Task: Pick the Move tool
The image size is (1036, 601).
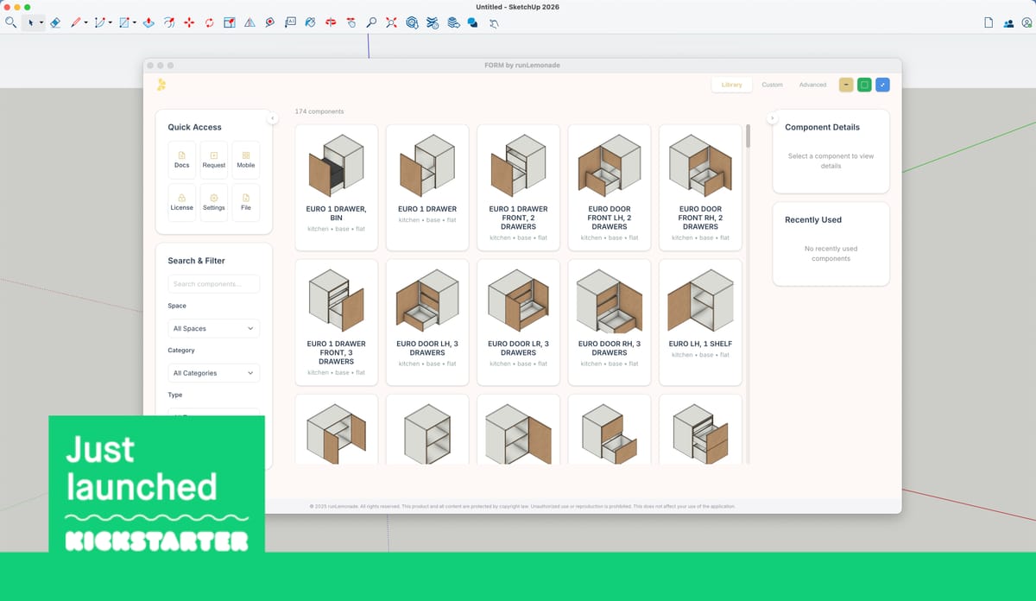Action: pyautogui.click(x=190, y=22)
